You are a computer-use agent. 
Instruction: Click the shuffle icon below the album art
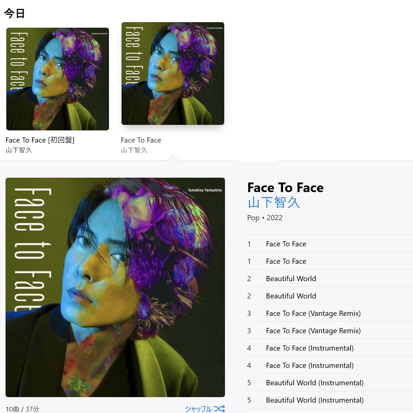[219, 409]
